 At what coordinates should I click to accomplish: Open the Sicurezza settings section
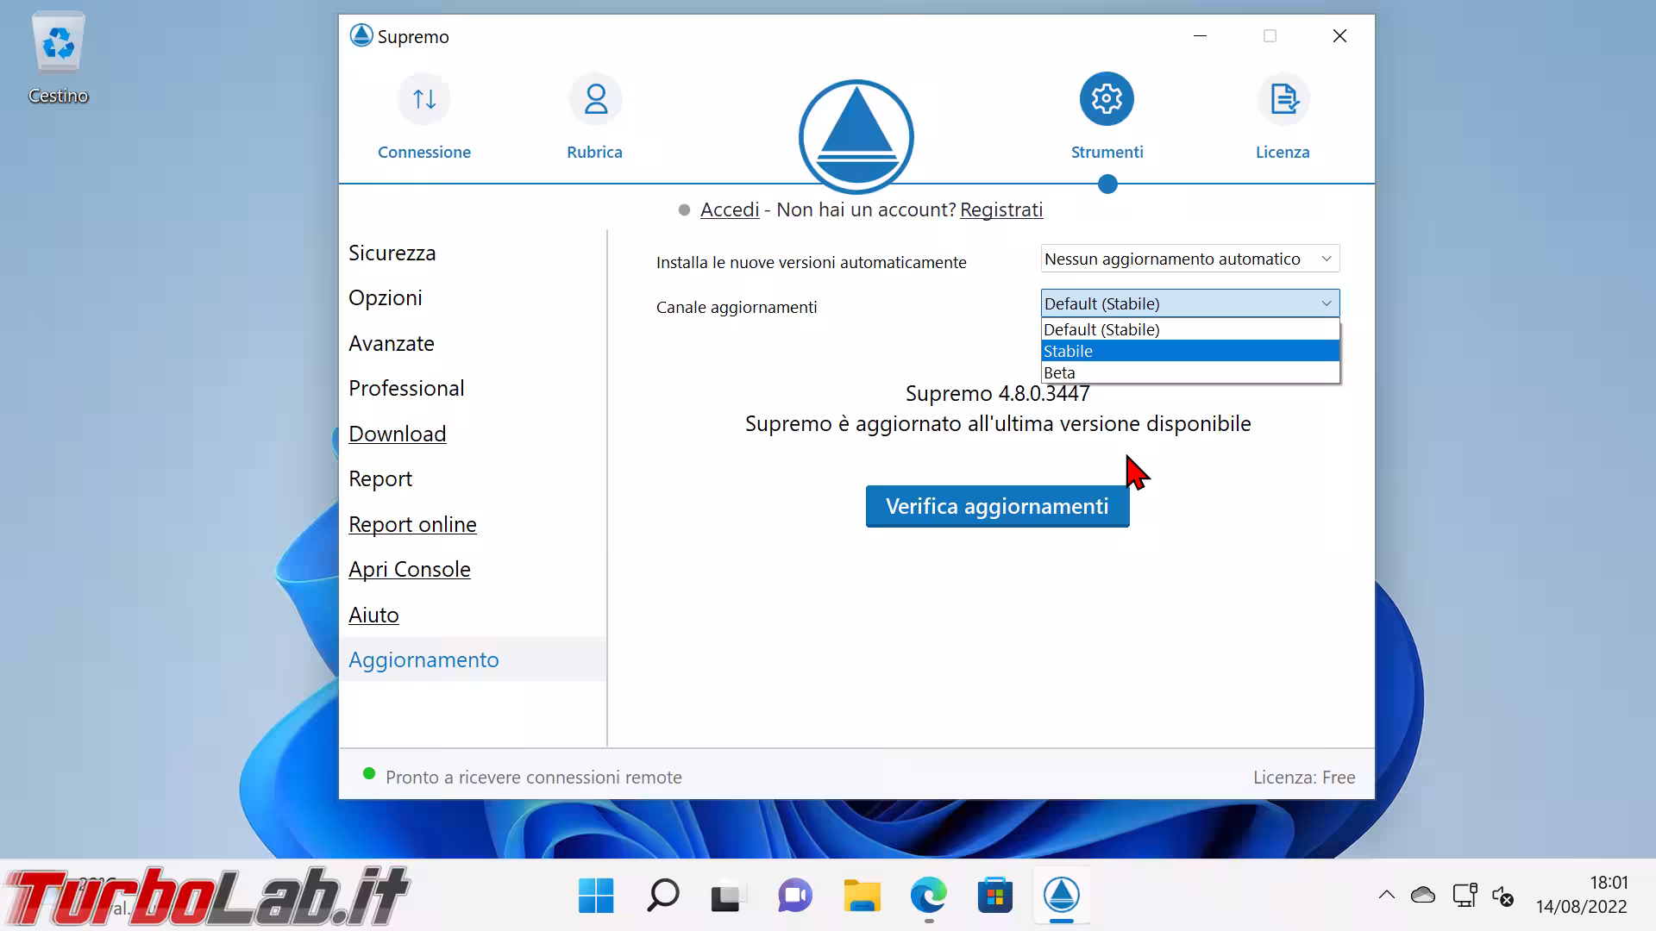[x=392, y=253]
